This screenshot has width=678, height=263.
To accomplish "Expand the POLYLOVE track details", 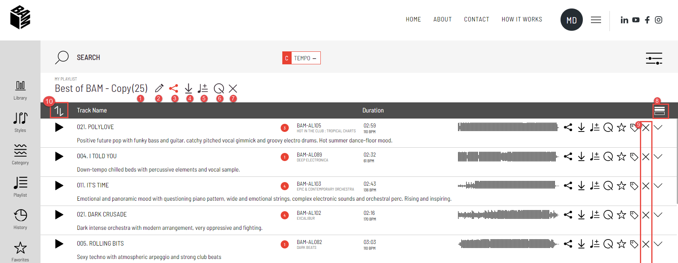I will coord(658,127).
